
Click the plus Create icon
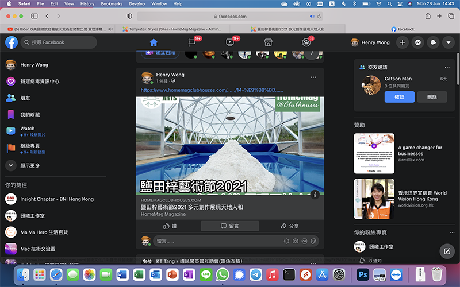pos(402,42)
